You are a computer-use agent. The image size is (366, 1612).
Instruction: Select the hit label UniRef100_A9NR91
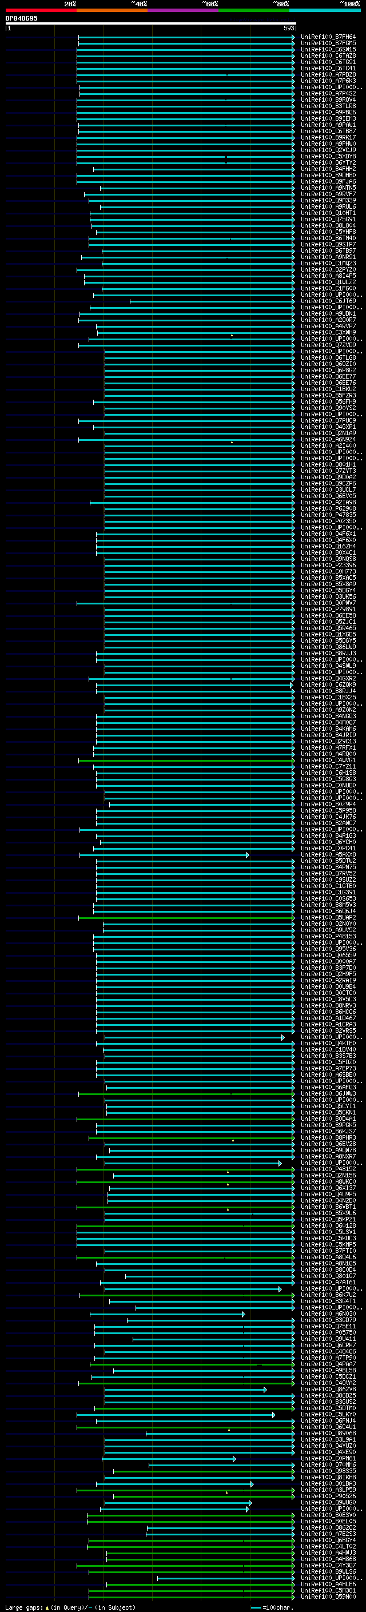(328, 257)
